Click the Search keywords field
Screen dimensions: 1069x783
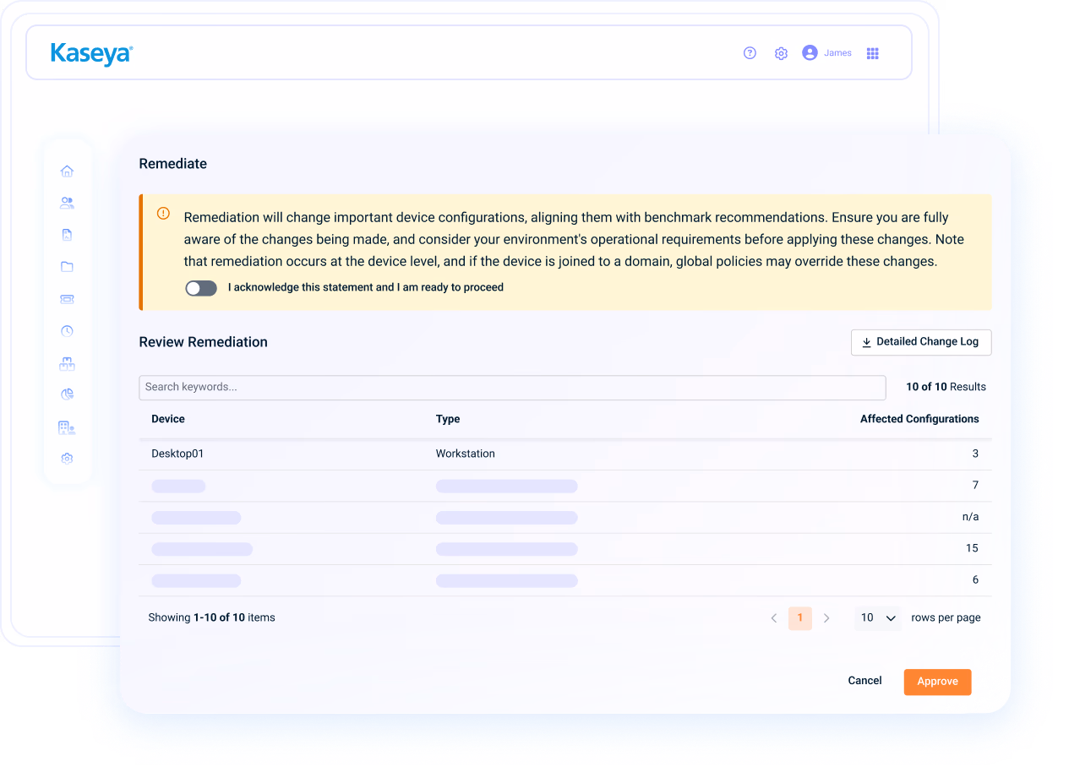512,388
